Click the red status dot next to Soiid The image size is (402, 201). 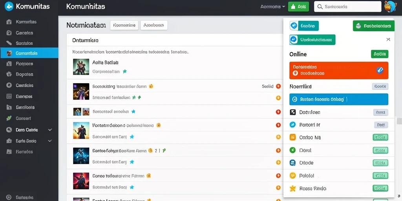click(x=278, y=86)
